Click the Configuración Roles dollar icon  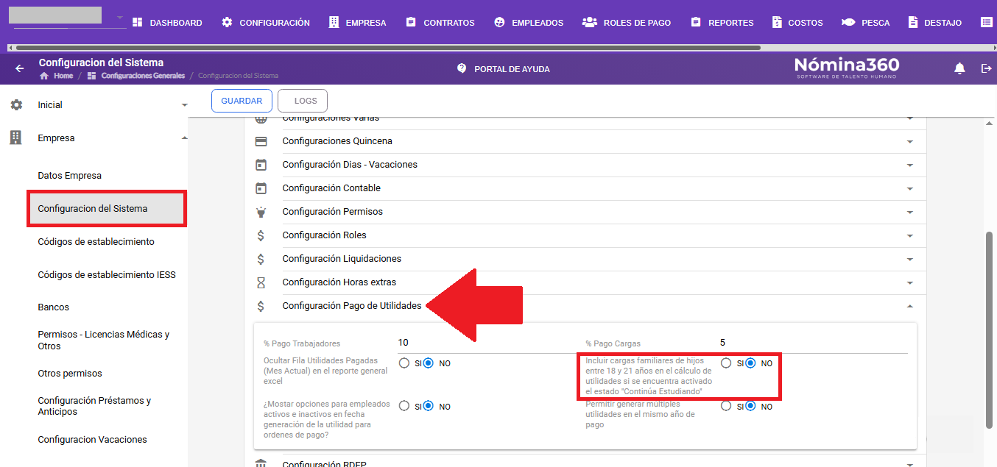(x=261, y=235)
